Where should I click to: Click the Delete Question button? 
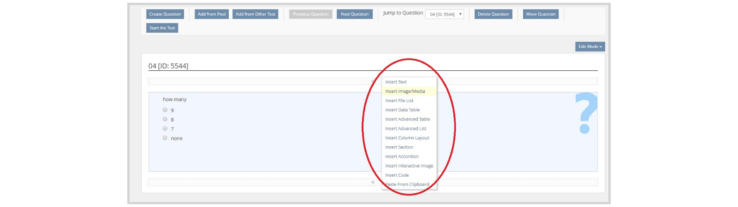(494, 14)
